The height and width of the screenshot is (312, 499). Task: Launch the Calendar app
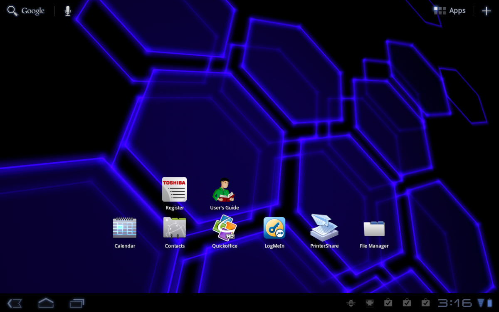(x=125, y=228)
